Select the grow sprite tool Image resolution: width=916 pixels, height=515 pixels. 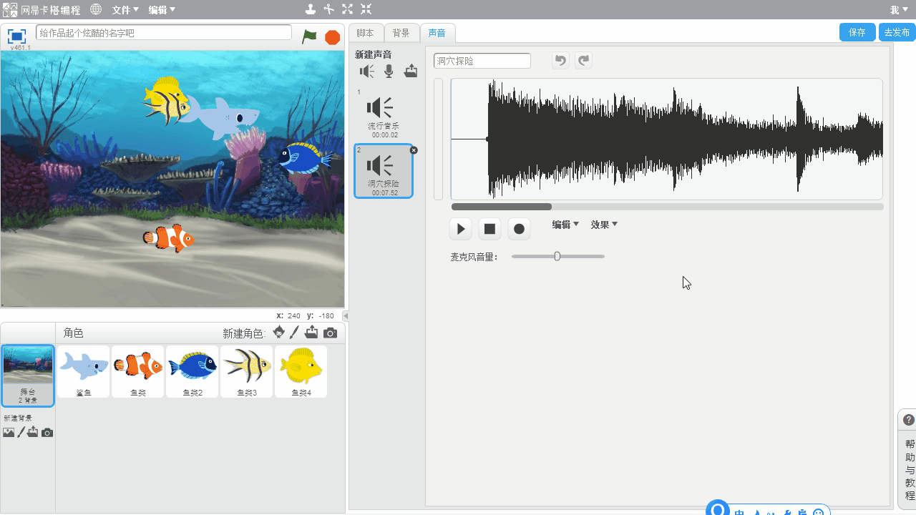347,9
